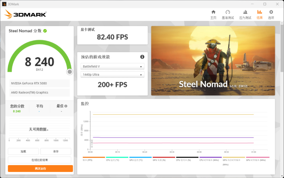Toggle the CPU 时钟频率 (MHz) legend
The image size is (284, 178).
click(210, 159)
